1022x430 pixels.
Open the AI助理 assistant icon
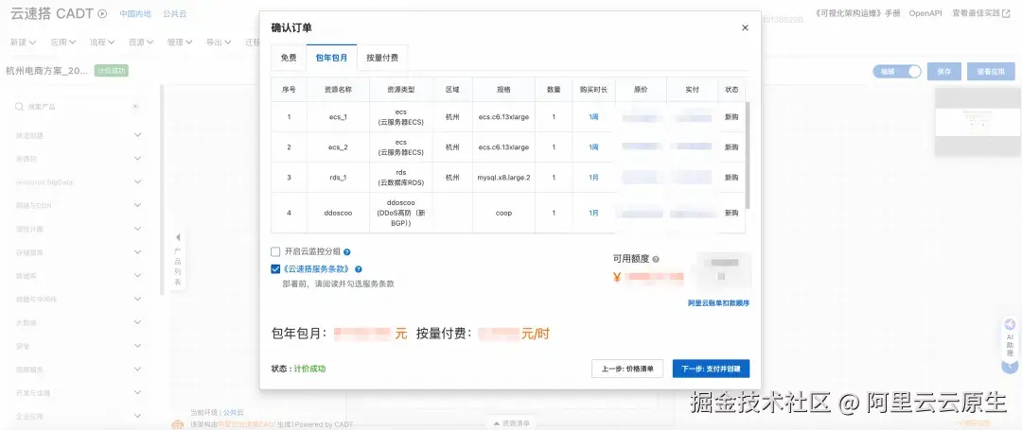[1010, 324]
